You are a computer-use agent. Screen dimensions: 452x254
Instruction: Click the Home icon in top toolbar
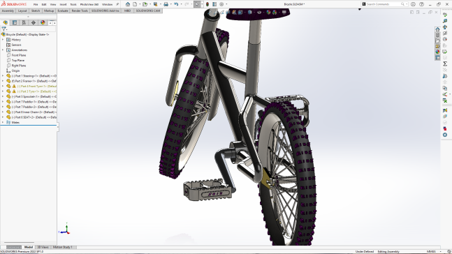[x=128, y=4]
